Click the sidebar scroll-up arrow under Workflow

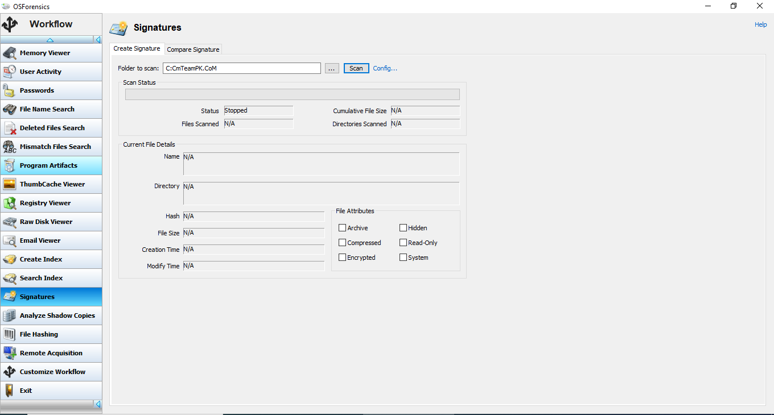click(x=50, y=40)
